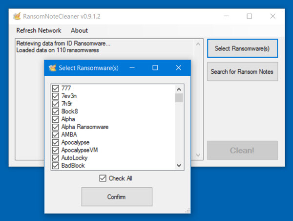Maximize the RansomNoteCleaner main window

coord(249,16)
